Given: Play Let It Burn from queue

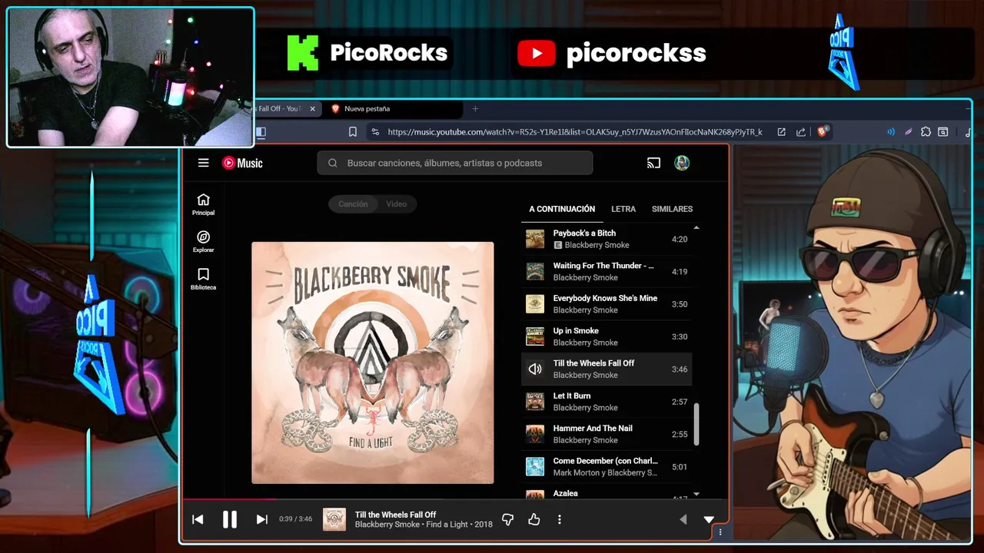Looking at the screenshot, I should point(607,402).
